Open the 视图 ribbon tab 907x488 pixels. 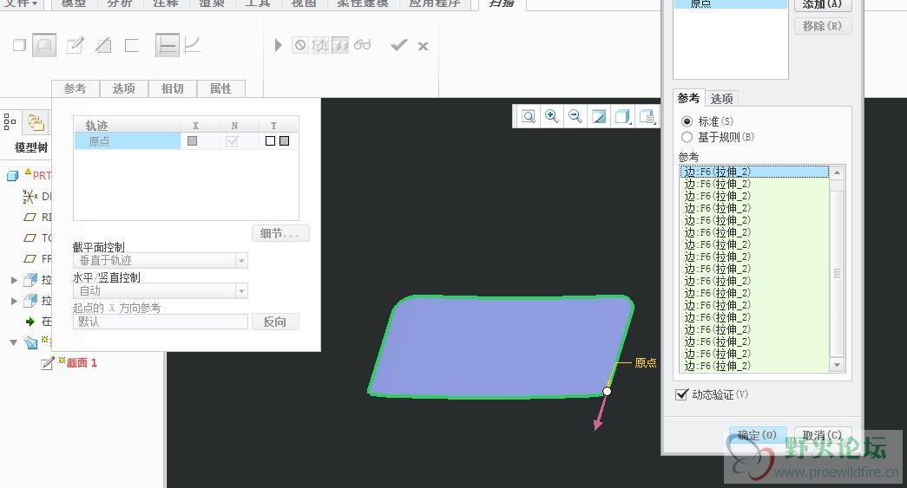304,3
